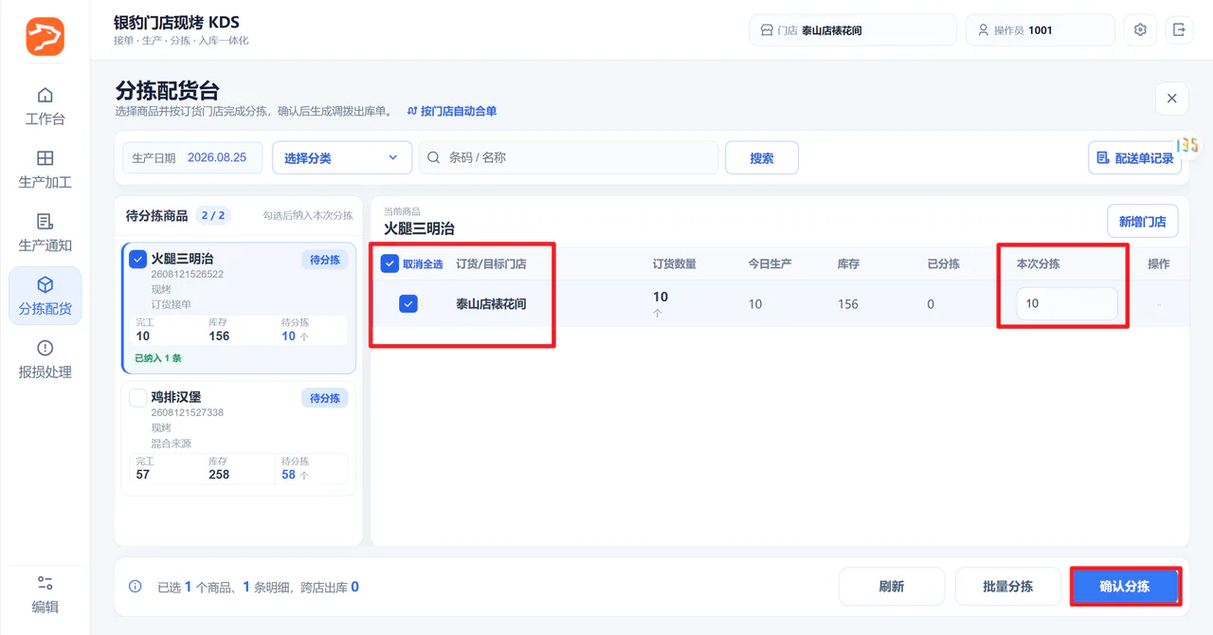Screen dimensions: 1213x635
Task: Click the 库存 value 258
Action: [219, 475]
